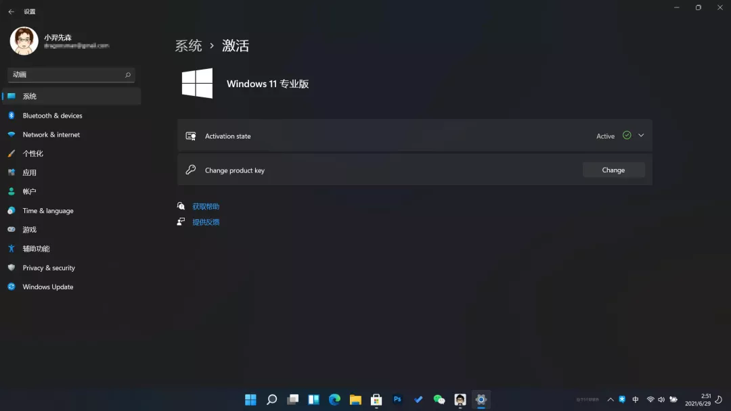
Task: Click the Change product key button
Action: click(613, 170)
